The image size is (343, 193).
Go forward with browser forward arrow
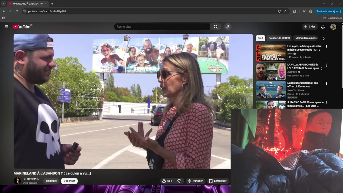[10, 11]
